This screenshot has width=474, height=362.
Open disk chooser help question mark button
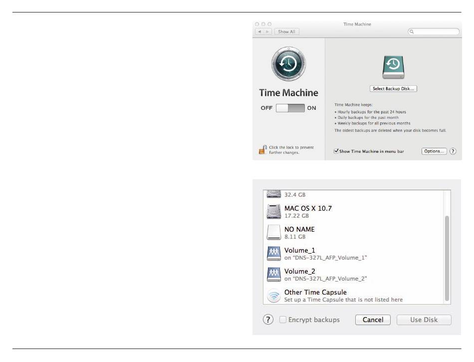click(268, 320)
